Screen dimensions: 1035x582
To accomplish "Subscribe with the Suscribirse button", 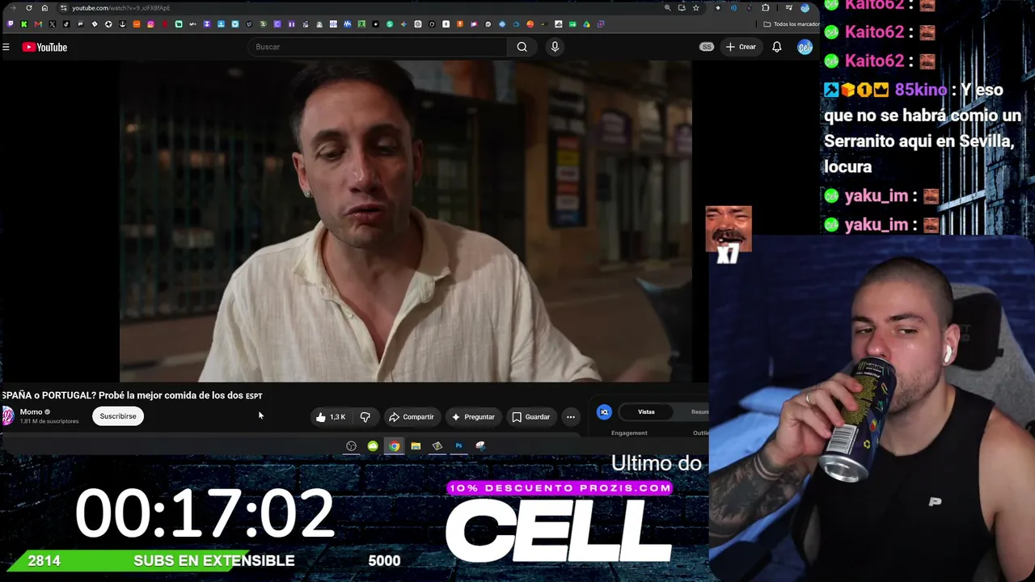I will pyautogui.click(x=118, y=416).
